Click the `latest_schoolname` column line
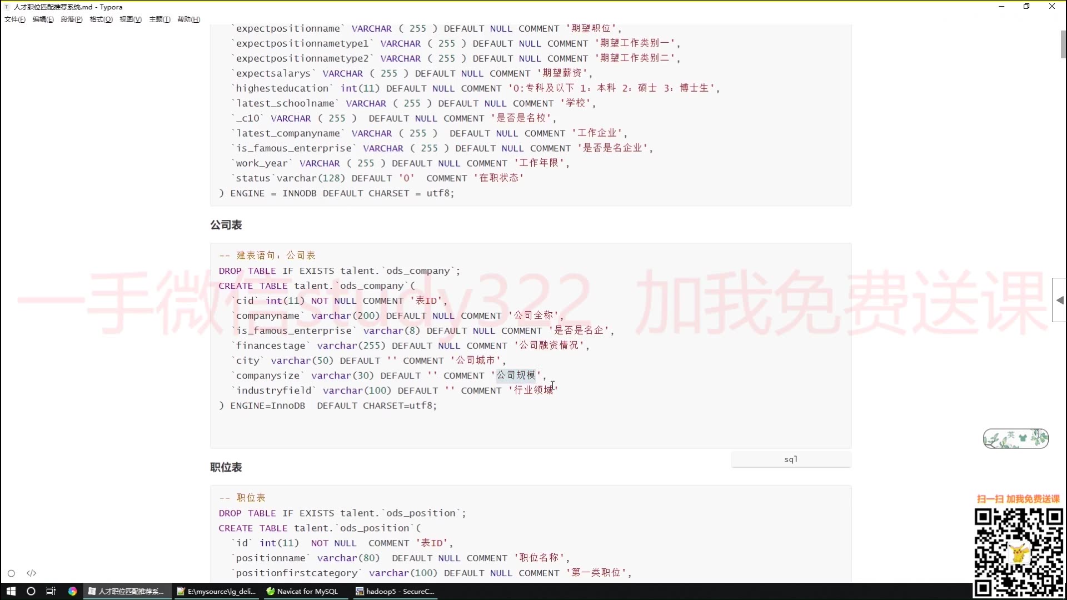The height and width of the screenshot is (600, 1067). click(413, 103)
